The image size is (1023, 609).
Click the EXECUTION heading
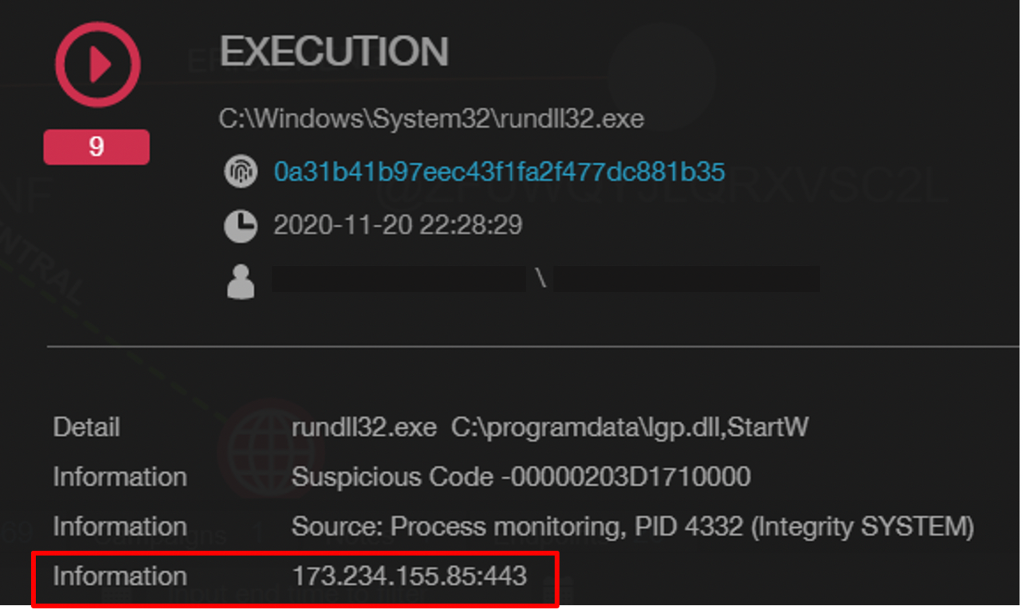pyautogui.click(x=334, y=51)
